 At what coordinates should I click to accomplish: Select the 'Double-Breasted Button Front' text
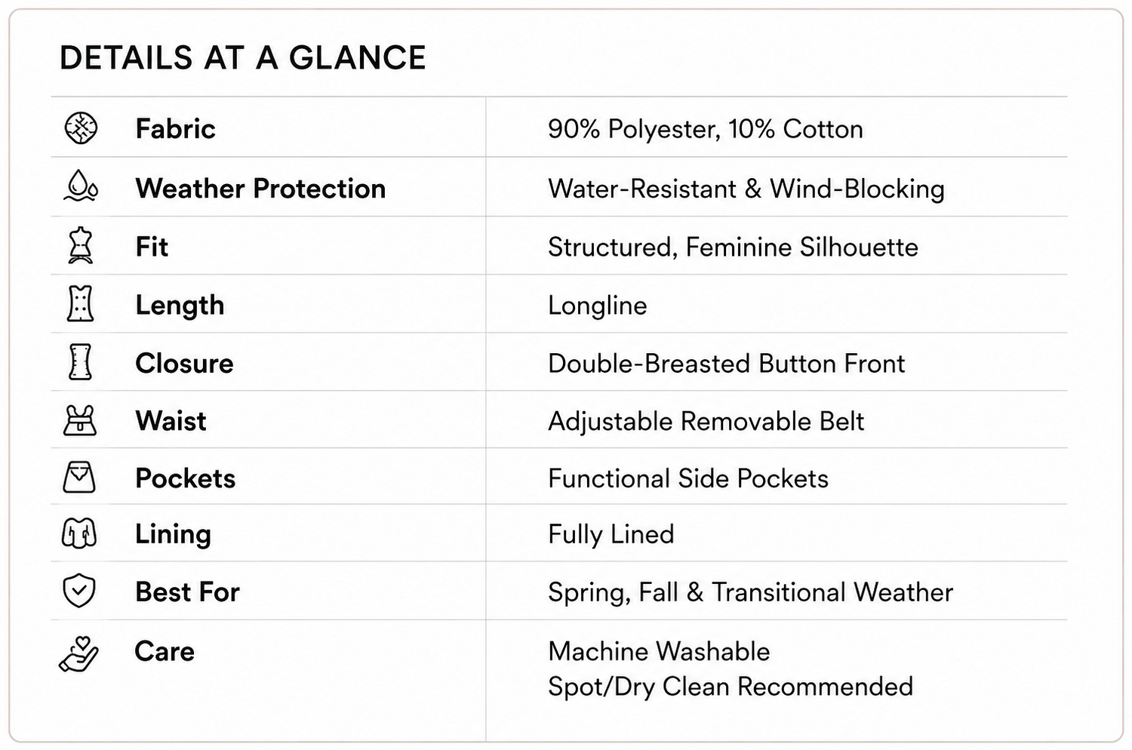[726, 364]
